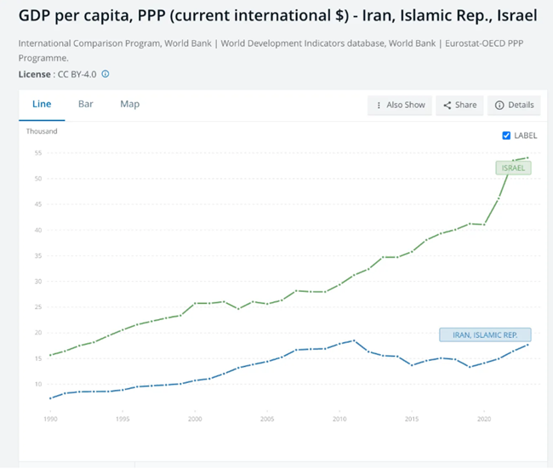Screen dimensions: 553x469
Task: Open the Details info panel
Action: pyautogui.click(x=514, y=105)
